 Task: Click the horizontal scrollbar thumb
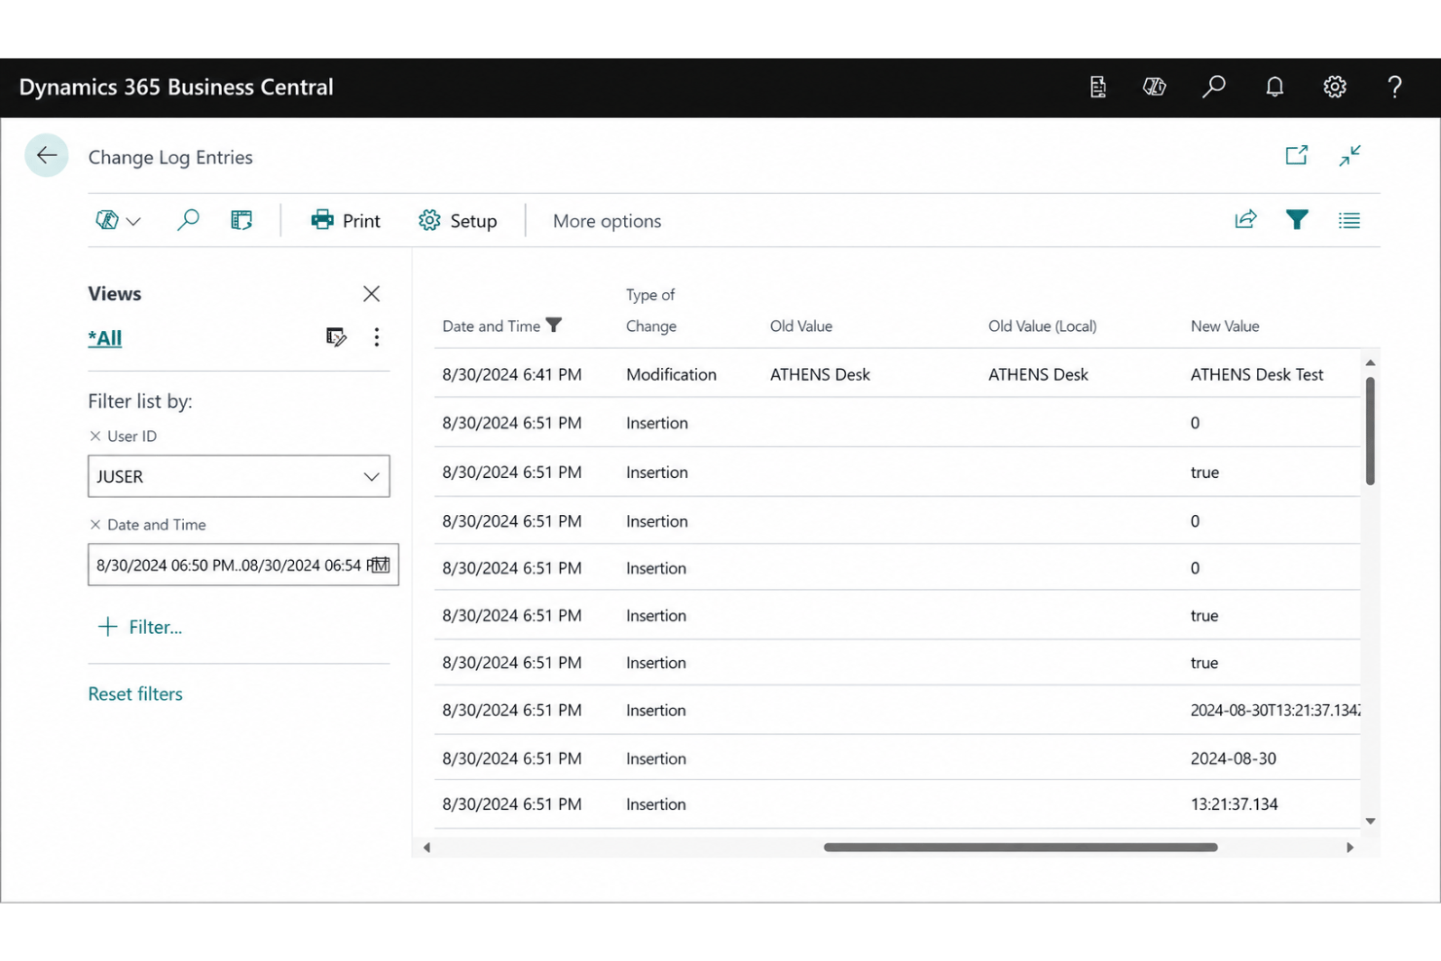coord(1020,847)
